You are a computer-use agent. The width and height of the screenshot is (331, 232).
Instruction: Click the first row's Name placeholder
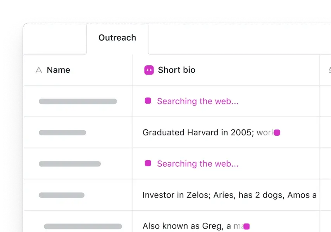78,101
